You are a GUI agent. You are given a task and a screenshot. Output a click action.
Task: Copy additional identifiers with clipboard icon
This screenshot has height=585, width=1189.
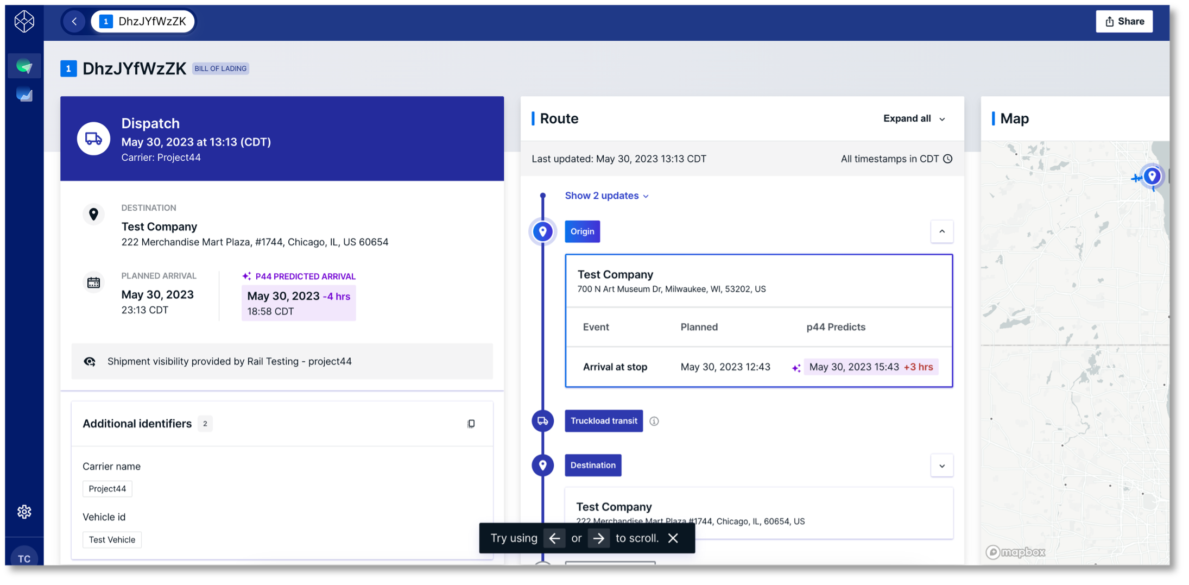click(471, 424)
